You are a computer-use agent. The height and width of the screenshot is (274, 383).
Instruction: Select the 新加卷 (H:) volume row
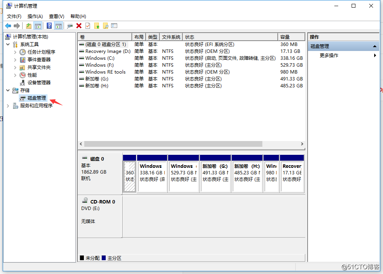[191, 86]
